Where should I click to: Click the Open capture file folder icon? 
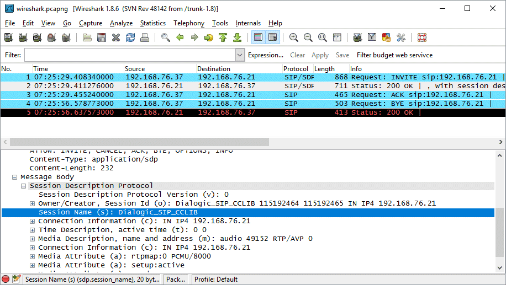87,37
